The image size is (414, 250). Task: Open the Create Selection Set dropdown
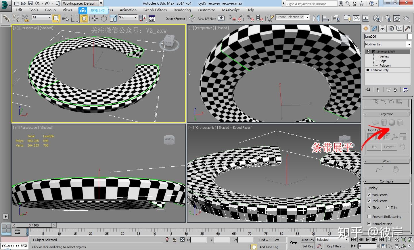point(307,17)
